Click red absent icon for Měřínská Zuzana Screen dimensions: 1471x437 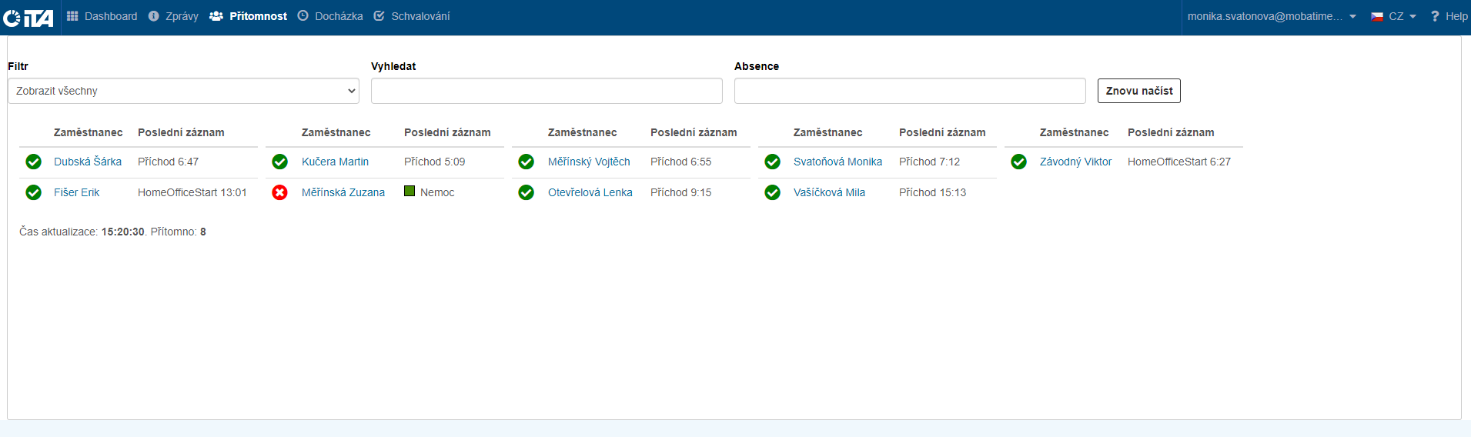click(280, 192)
